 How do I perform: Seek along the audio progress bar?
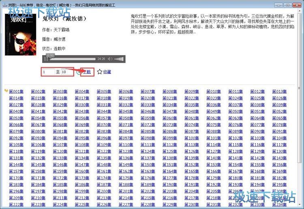click(73, 59)
